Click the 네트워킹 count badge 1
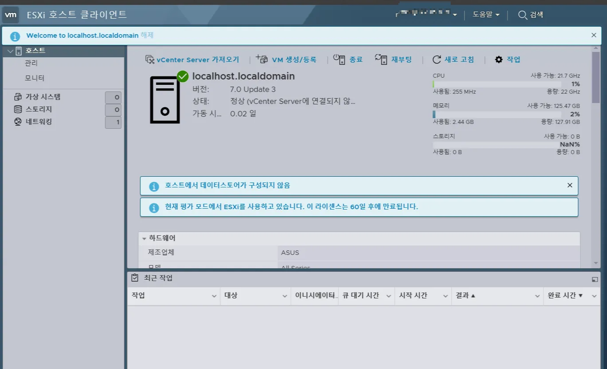607x369 pixels. click(x=113, y=122)
